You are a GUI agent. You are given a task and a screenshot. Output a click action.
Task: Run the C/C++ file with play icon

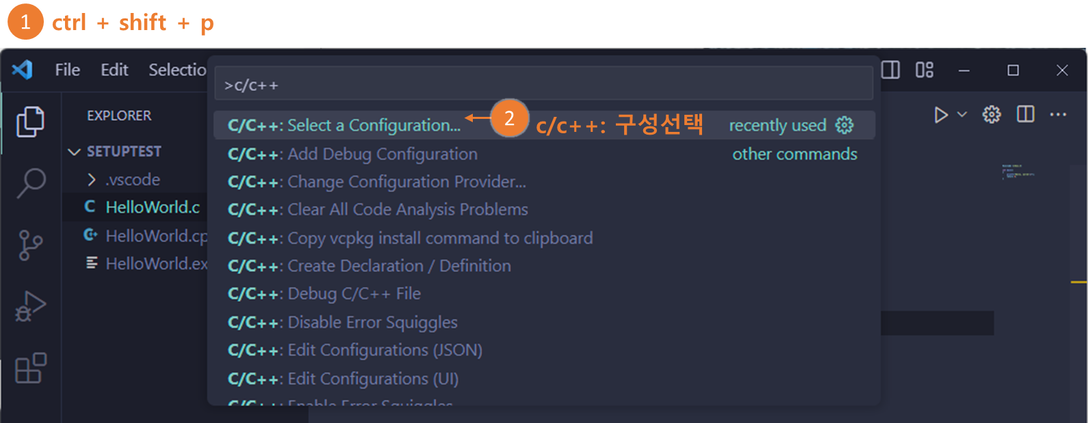pyautogui.click(x=941, y=115)
